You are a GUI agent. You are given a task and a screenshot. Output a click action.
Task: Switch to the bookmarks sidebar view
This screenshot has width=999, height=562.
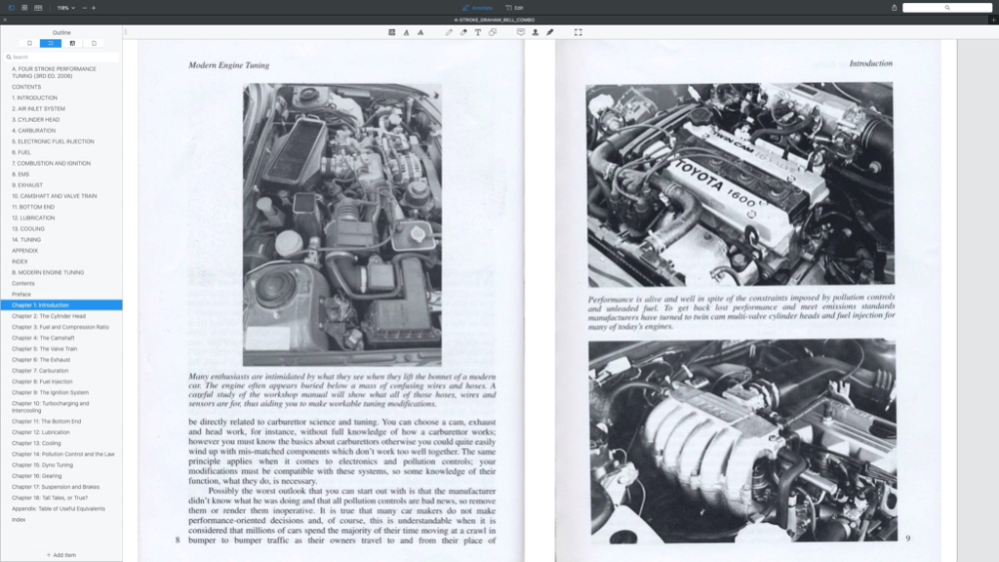[30, 43]
